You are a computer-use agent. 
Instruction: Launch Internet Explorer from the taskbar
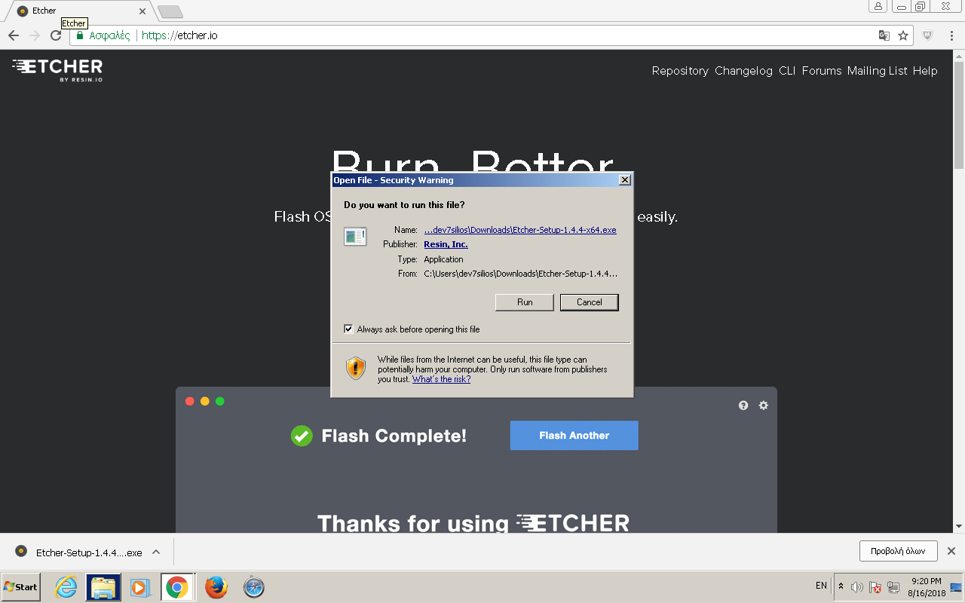66,587
